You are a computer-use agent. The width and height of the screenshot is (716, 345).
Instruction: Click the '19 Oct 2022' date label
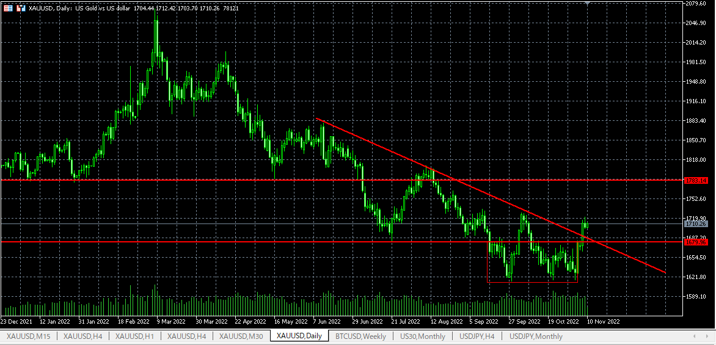564,321
